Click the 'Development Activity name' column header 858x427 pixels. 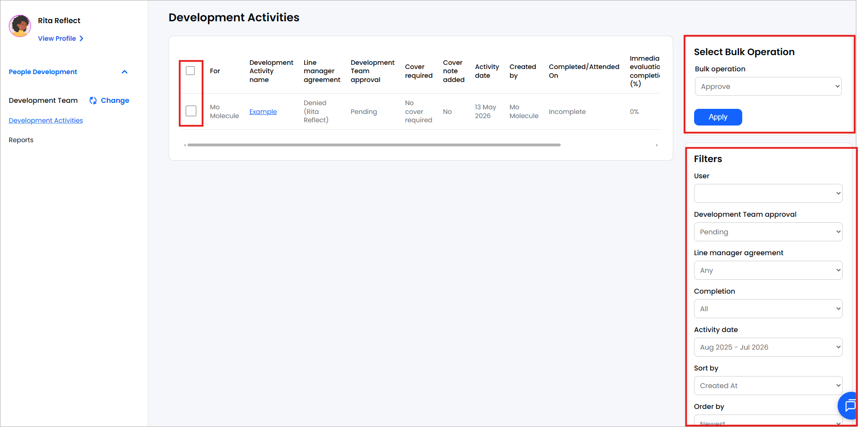click(x=271, y=71)
